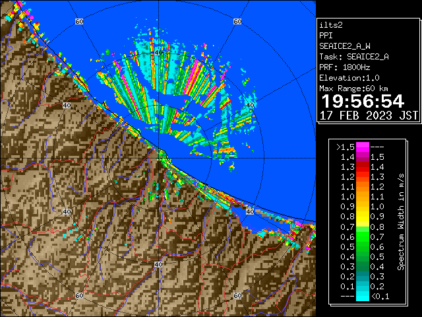Image resolution: width=422 pixels, height=317 pixels.
Task: Click the '<0.1' legend label
Action: (380, 297)
